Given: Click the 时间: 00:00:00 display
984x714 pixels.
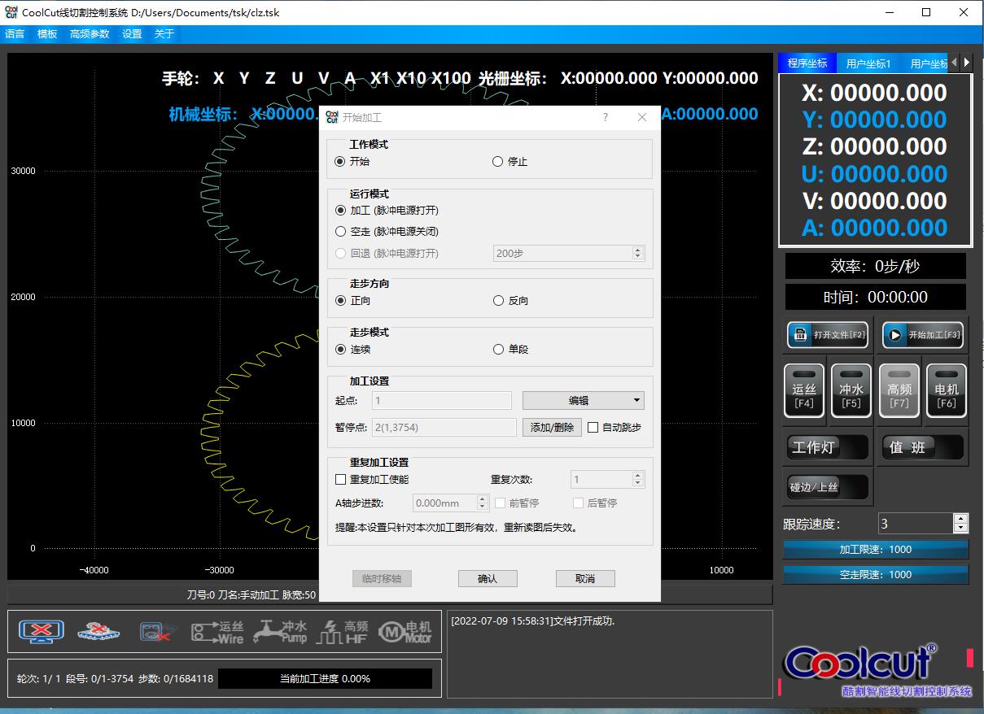Looking at the screenshot, I should [x=875, y=297].
